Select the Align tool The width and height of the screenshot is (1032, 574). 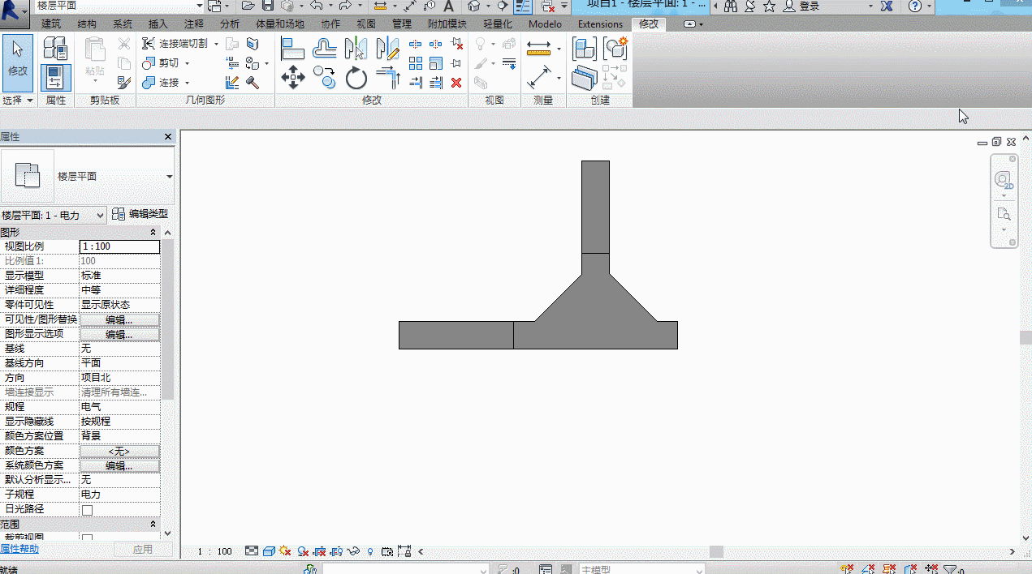[x=292, y=49]
